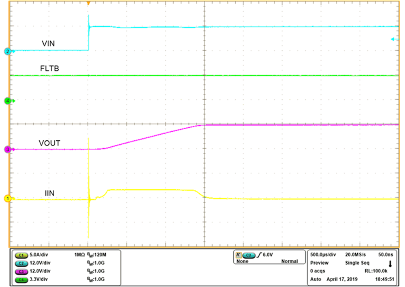Toggle the Normal trigger mode label
The width and height of the screenshot is (405, 287).
pyautogui.click(x=290, y=262)
